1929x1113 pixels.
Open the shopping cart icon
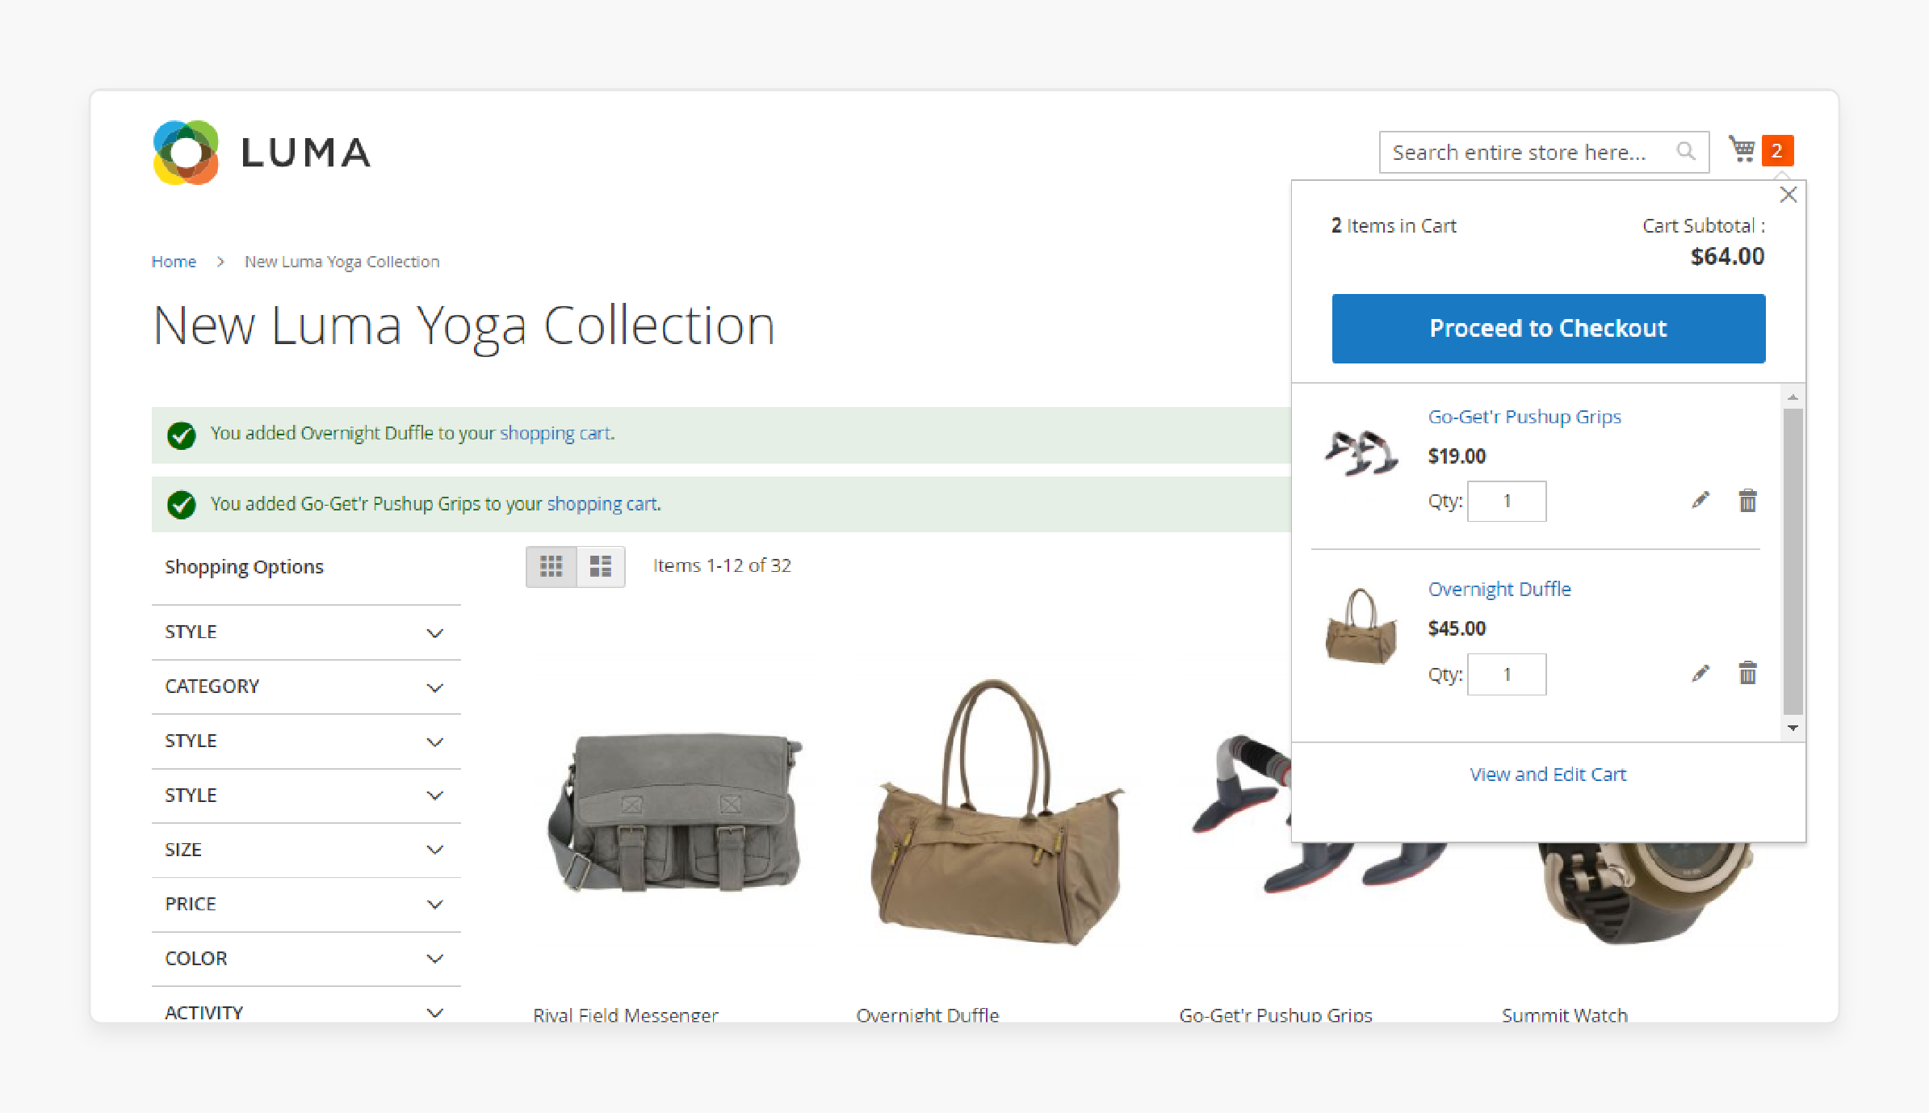pyautogui.click(x=1742, y=149)
